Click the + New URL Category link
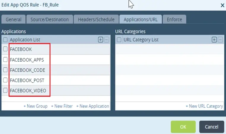This screenshot has height=134, width=226. click(204, 106)
